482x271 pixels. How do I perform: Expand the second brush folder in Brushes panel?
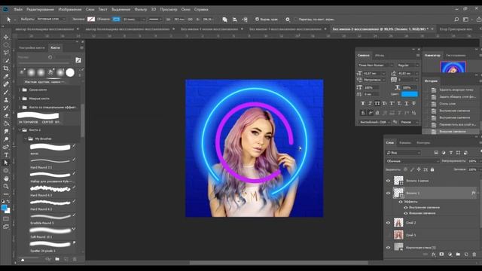pos(20,99)
